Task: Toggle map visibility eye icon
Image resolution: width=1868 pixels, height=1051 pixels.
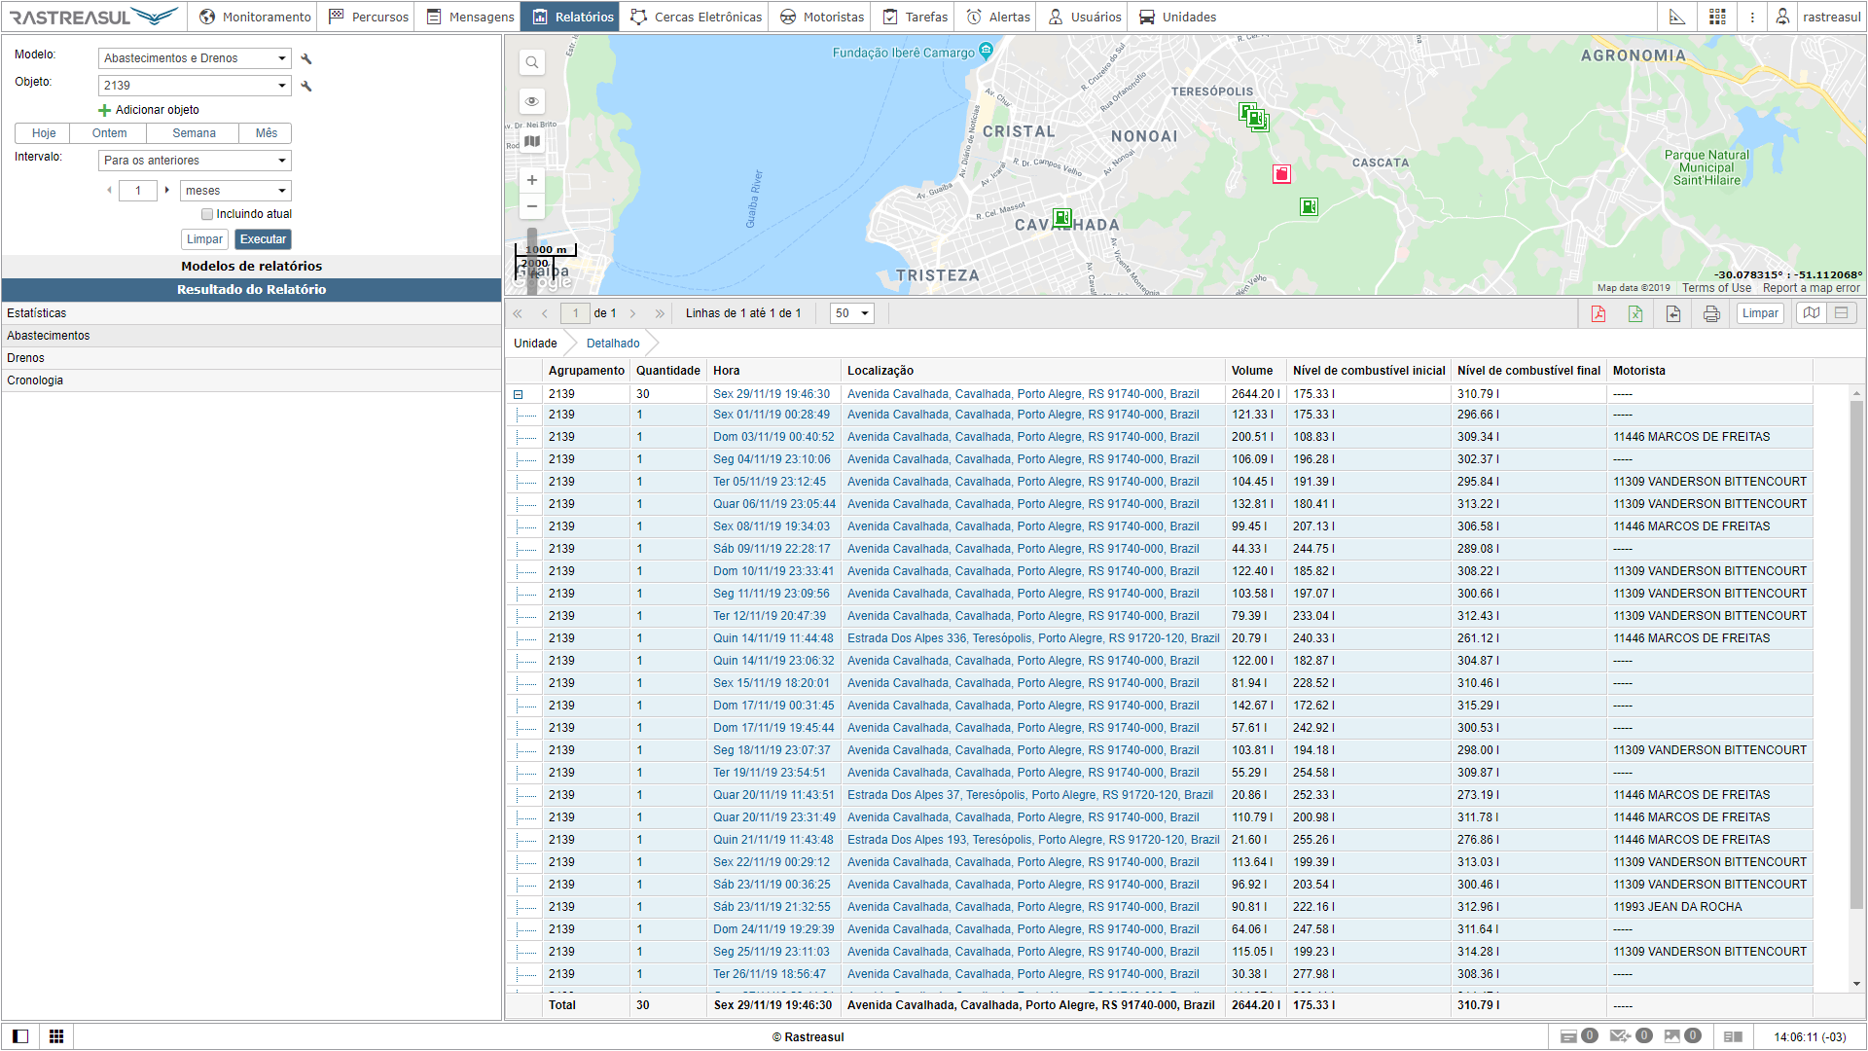Action: coord(532,101)
